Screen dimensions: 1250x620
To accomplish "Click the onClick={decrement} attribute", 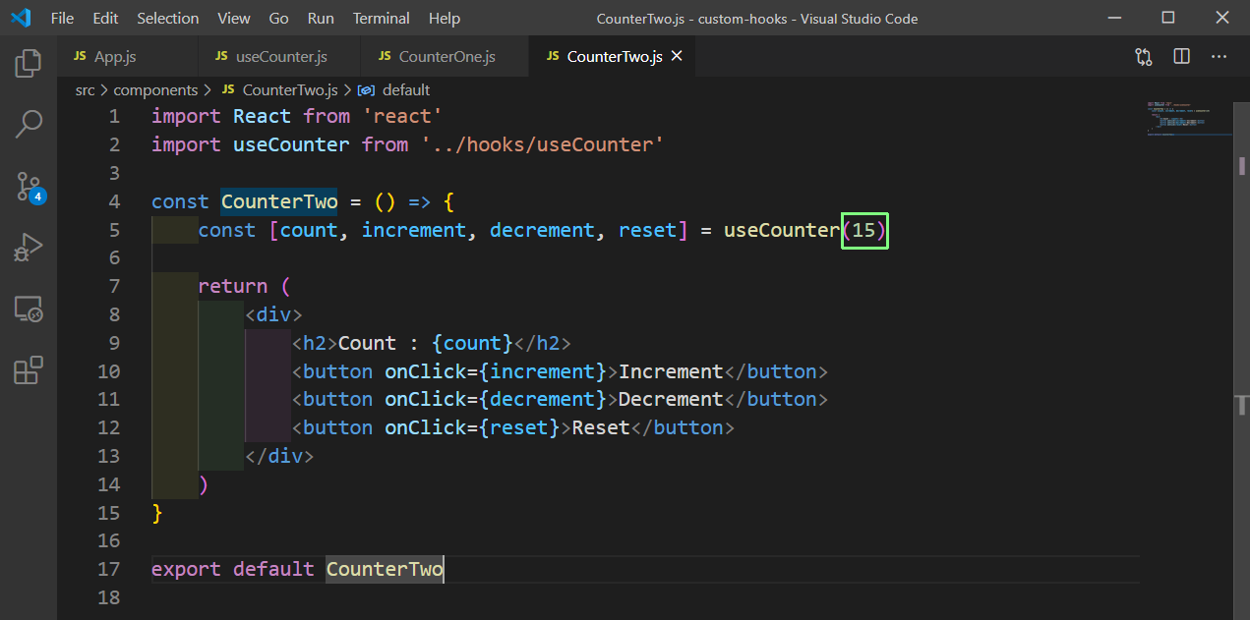I will 496,399.
